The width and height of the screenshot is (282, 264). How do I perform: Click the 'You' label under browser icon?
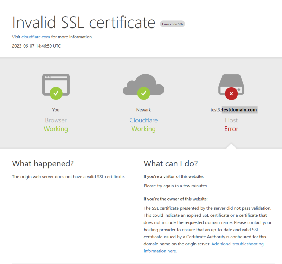56,110
